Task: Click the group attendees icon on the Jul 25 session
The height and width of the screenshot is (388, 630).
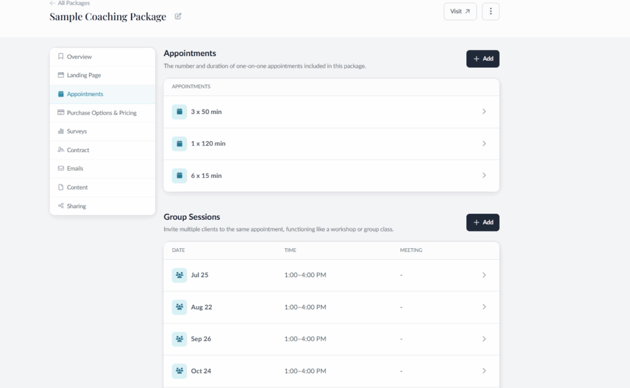Action: (x=179, y=275)
